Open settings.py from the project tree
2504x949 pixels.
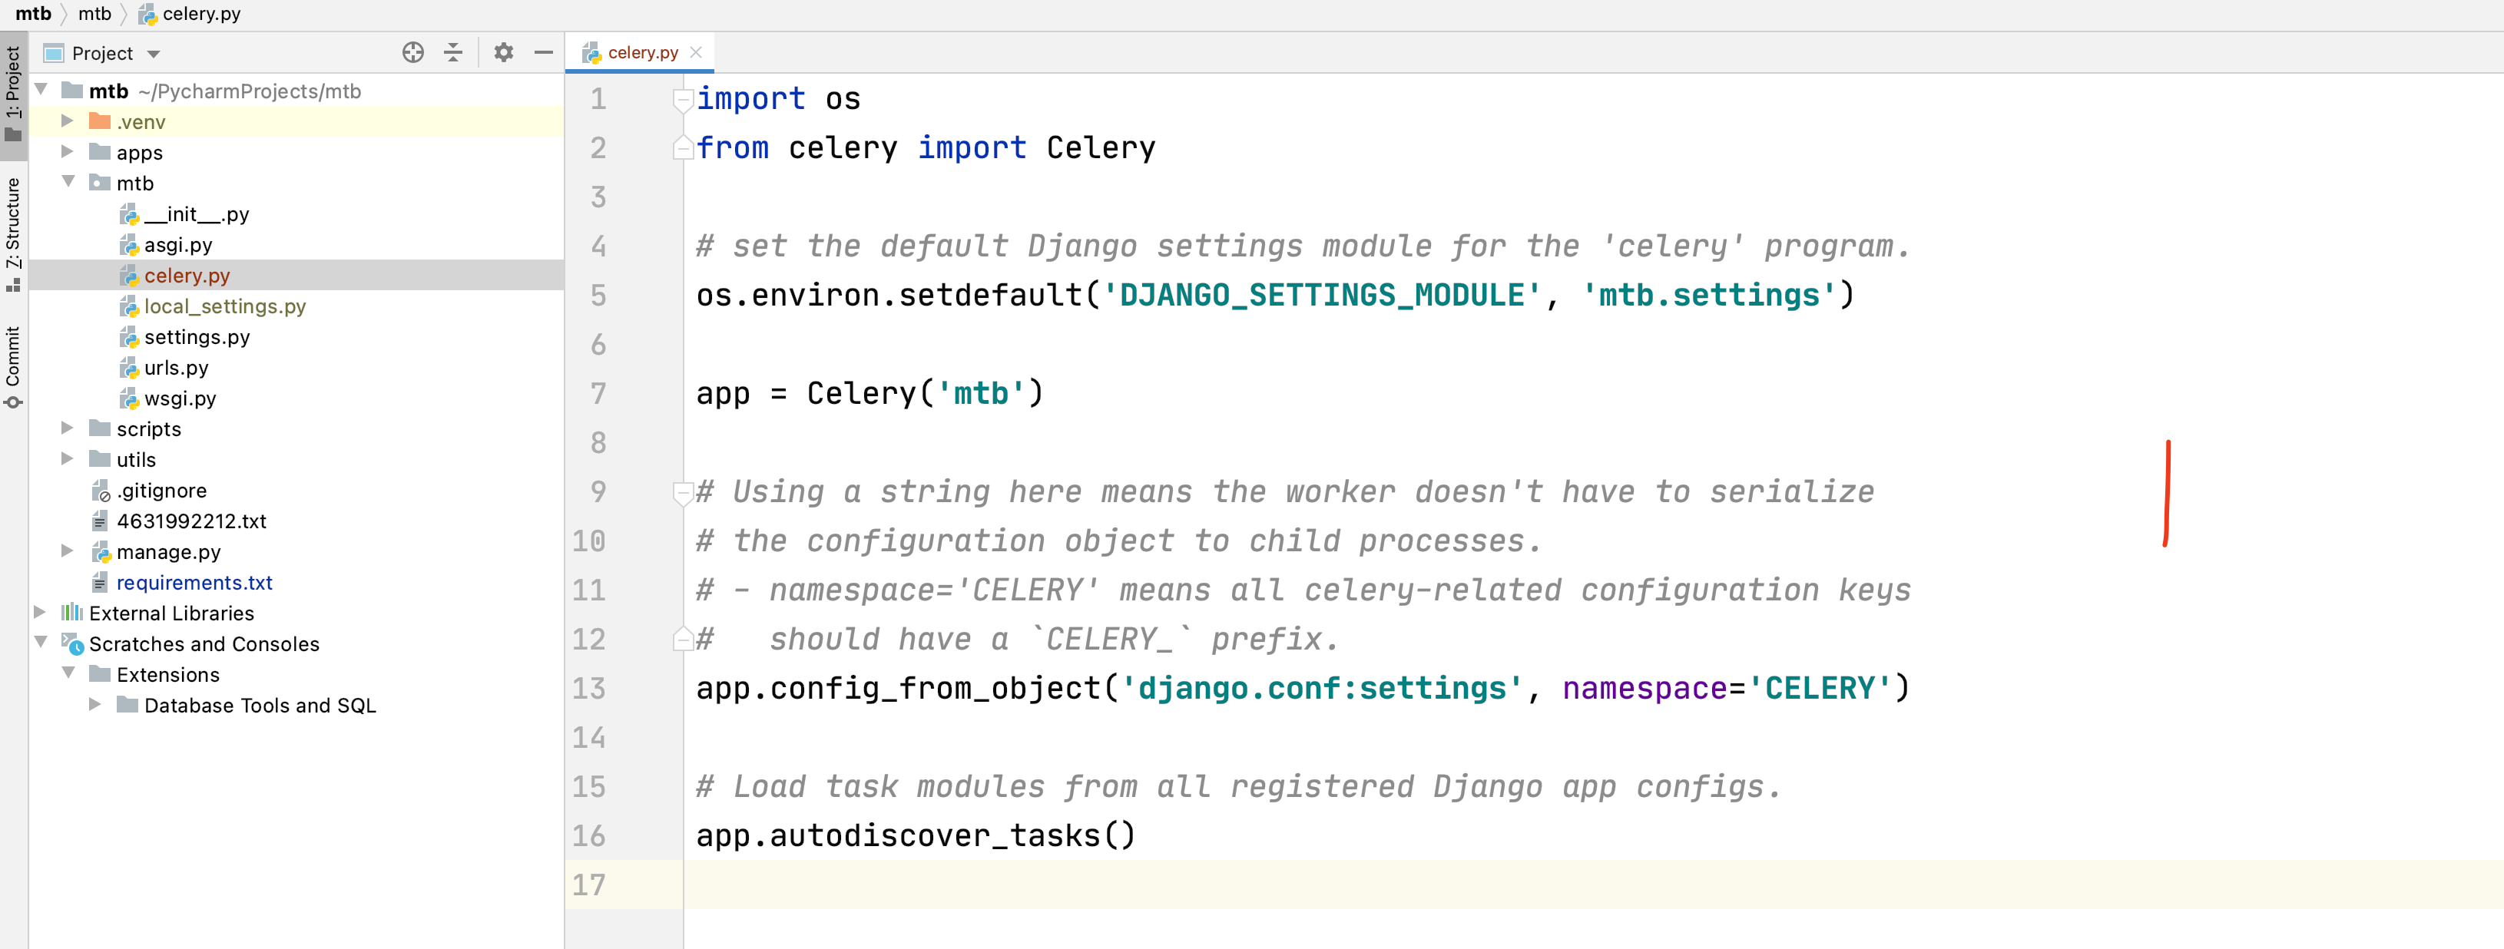[x=197, y=337]
